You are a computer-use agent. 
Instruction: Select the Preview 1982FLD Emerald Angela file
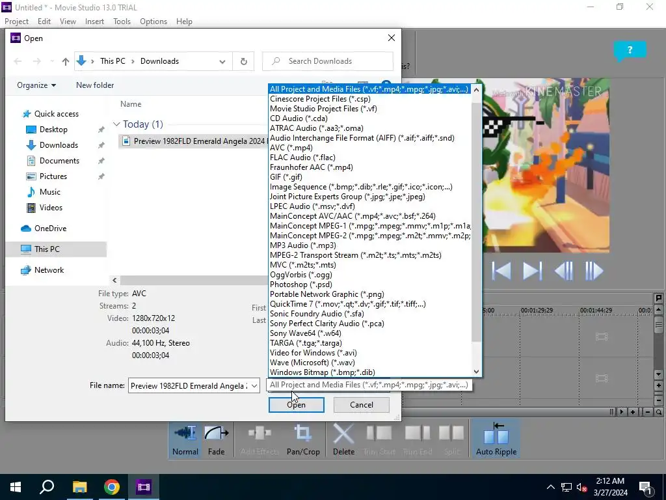point(193,141)
